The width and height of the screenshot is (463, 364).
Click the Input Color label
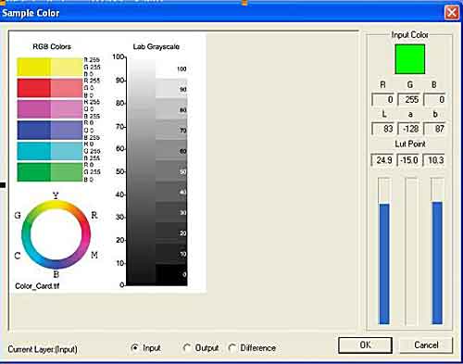[x=409, y=35]
